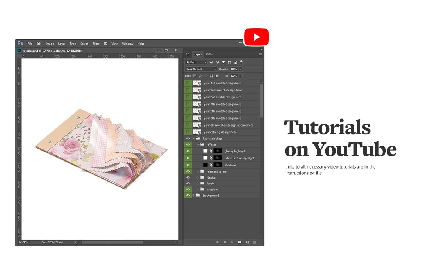Hide the background group eye icon
The width and height of the screenshot is (421, 280).
(x=188, y=196)
